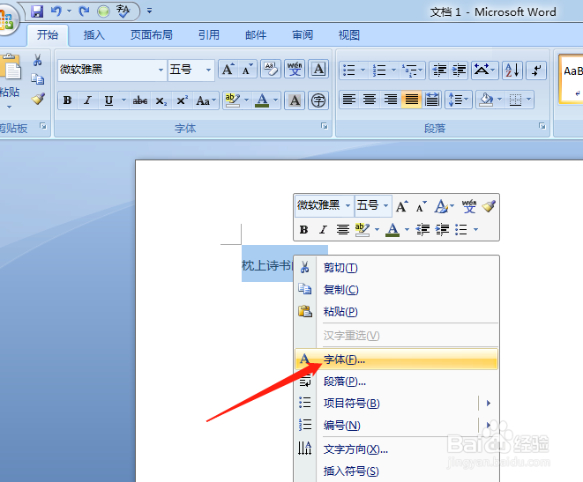This screenshot has height=482, width=583.
Task: Click the ribbon Decrease Indent icon
Action: tap(439, 70)
